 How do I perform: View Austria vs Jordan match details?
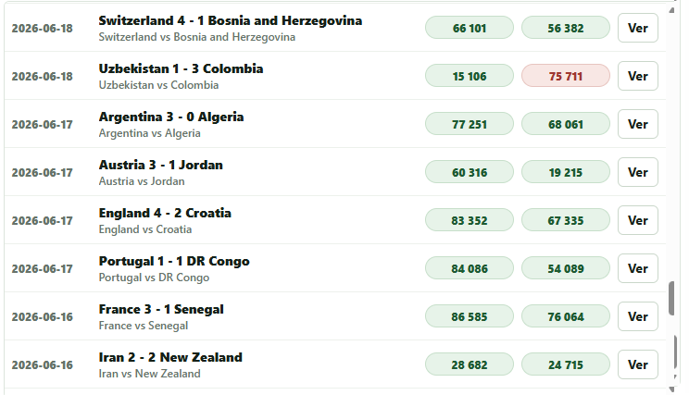(637, 172)
